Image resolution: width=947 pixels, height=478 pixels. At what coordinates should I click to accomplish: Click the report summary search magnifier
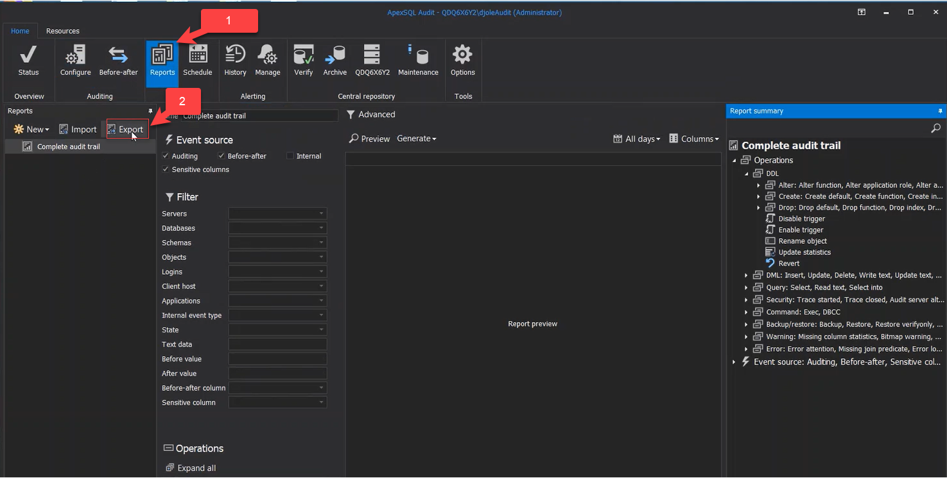[935, 128]
